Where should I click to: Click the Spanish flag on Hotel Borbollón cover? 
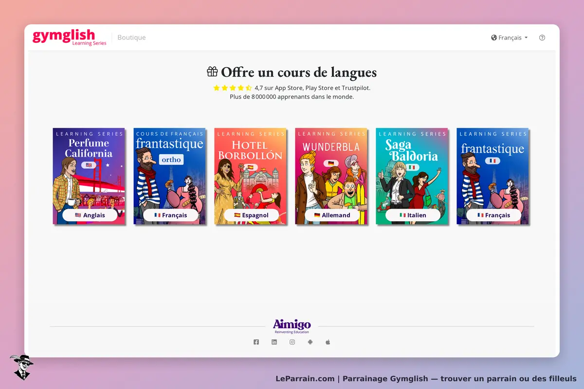click(x=251, y=166)
